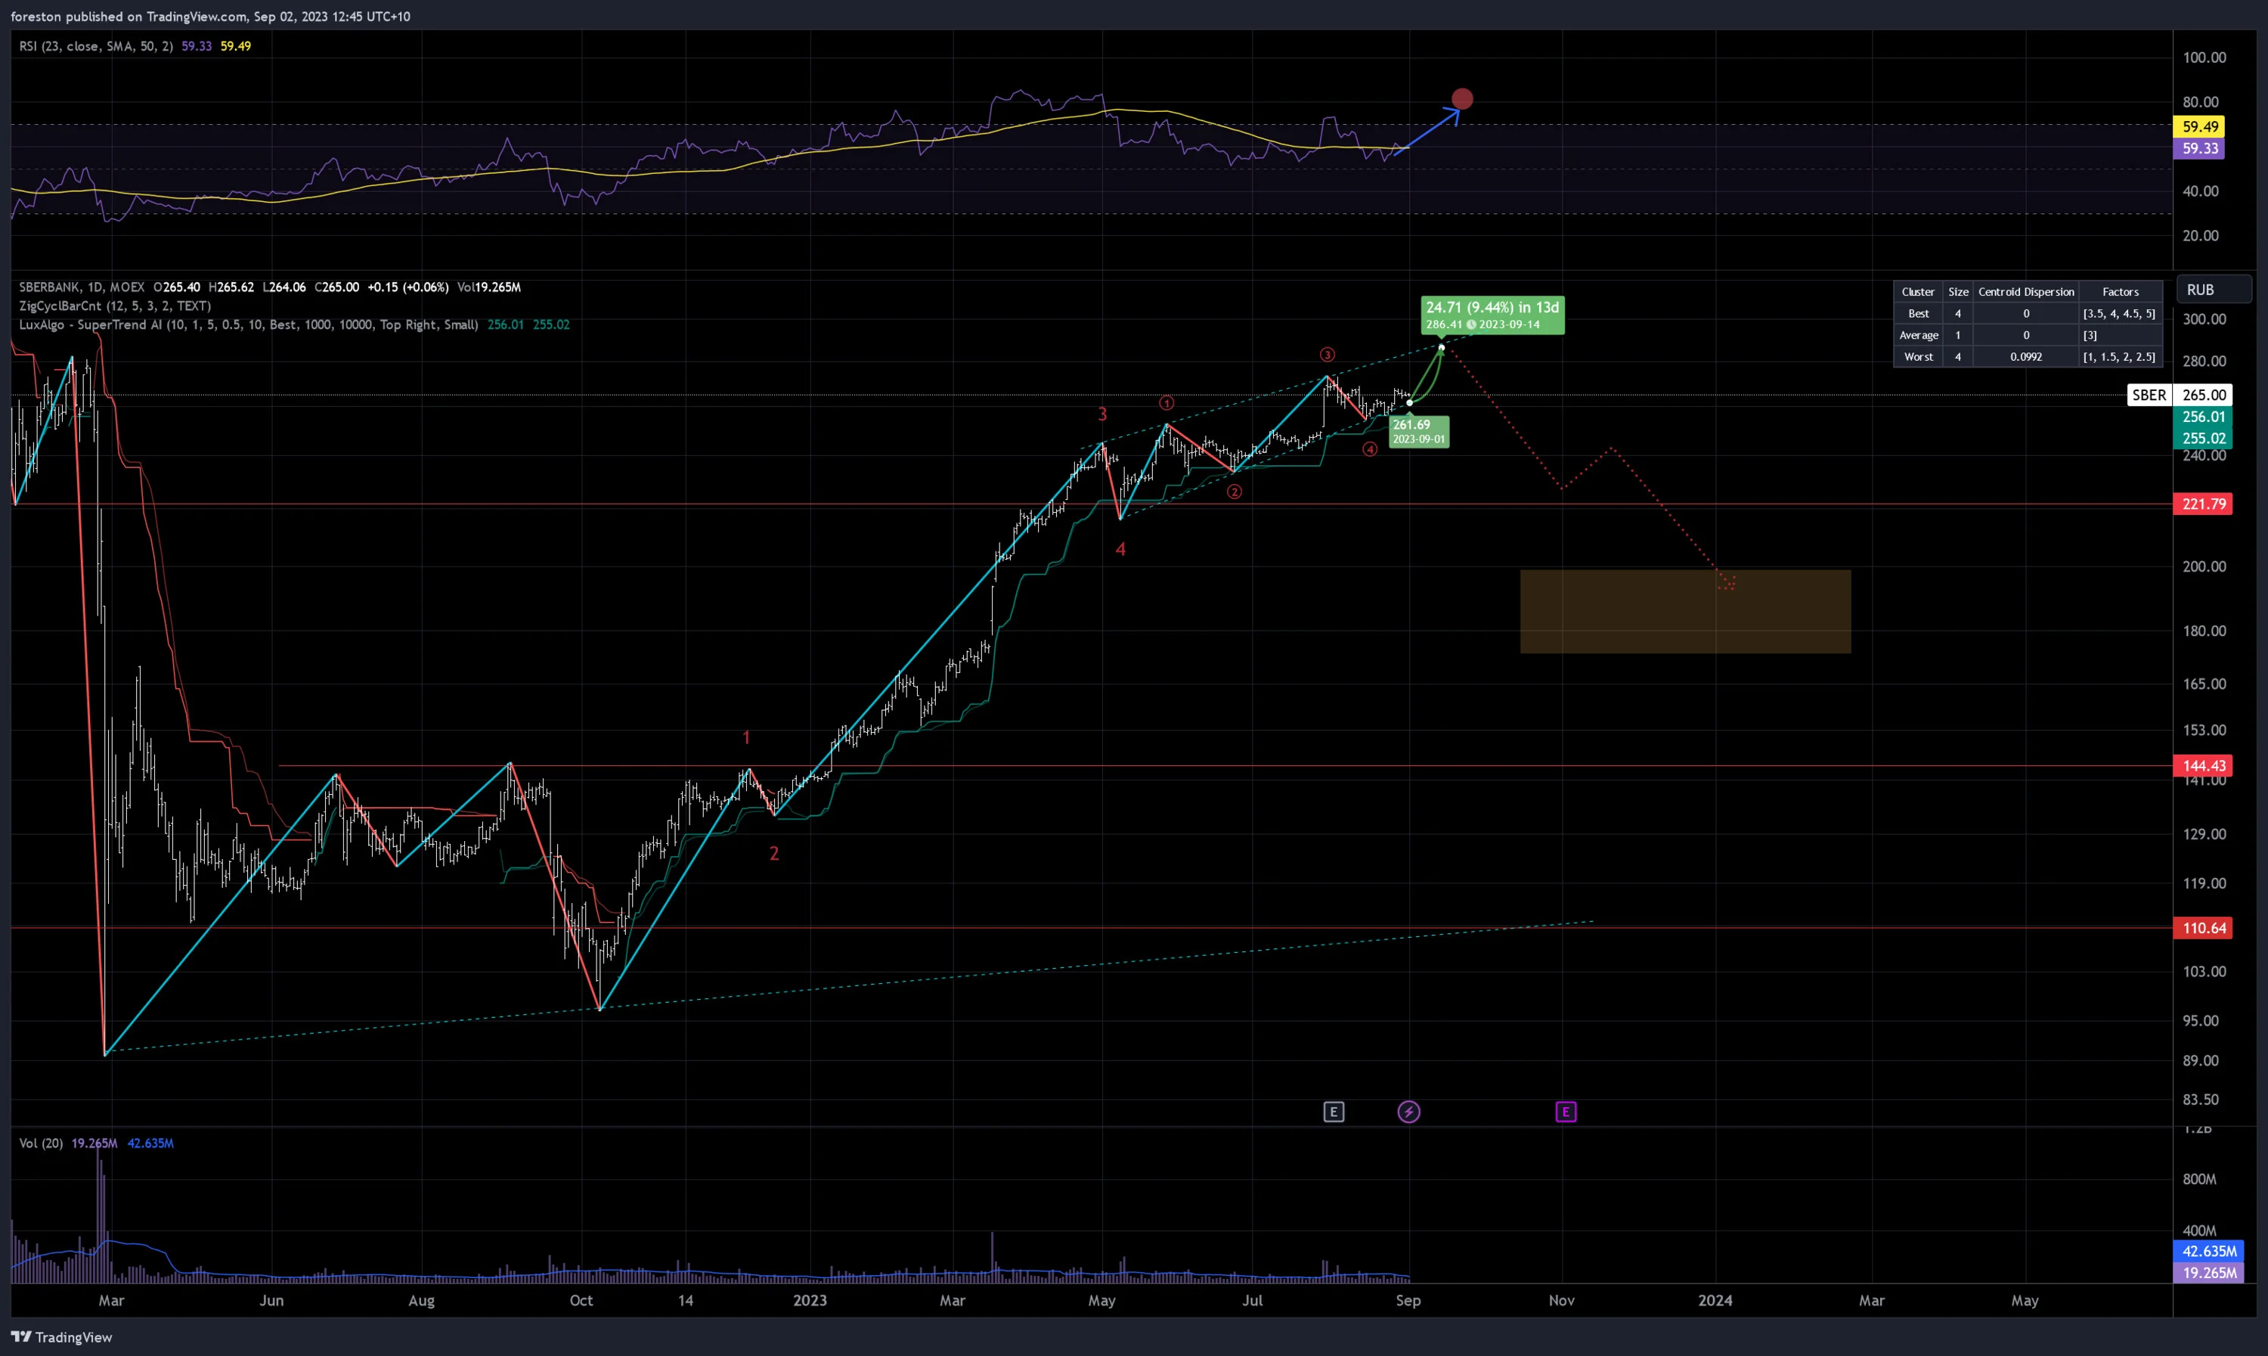Click the green 24.71 (9.44%) in 13d forecast label
The width and height of the screenshot is (2268, 1356).
1492,315
